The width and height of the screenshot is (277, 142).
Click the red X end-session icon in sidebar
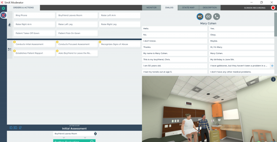click(3, 15)
